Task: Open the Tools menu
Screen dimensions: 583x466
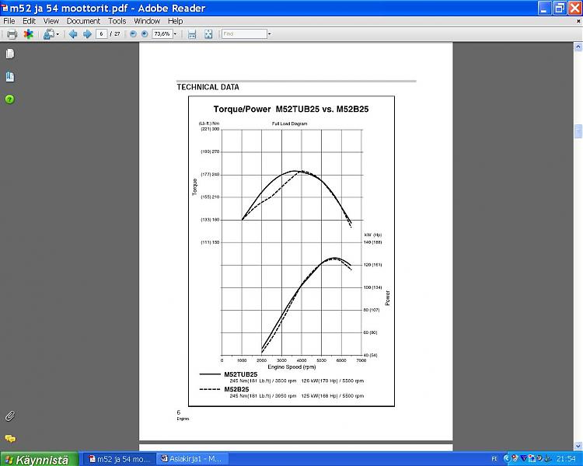Action: (x=117, y=21)
